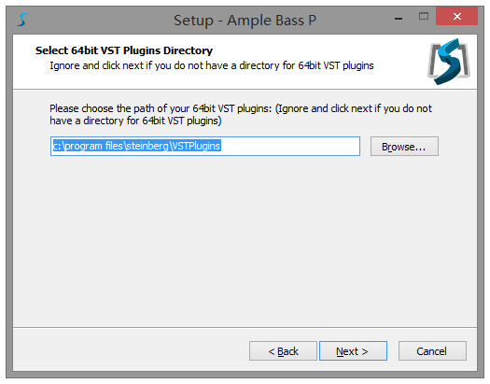Cancel the installation

tap(432, 351)
